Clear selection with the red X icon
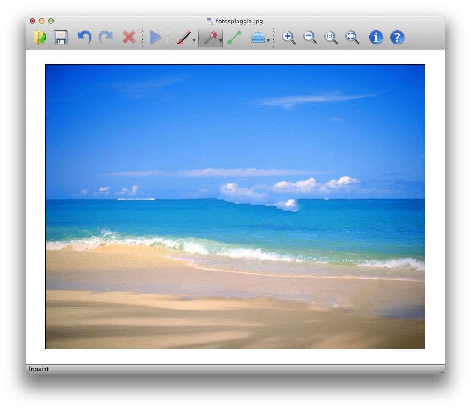Viewport: 471px width, 410px height. [129, 37]
